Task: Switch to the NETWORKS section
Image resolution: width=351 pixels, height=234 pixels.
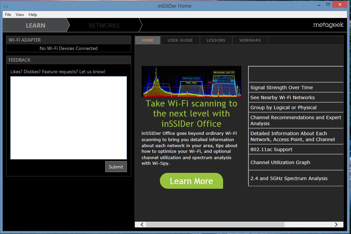Action: (x=104, y=25)
